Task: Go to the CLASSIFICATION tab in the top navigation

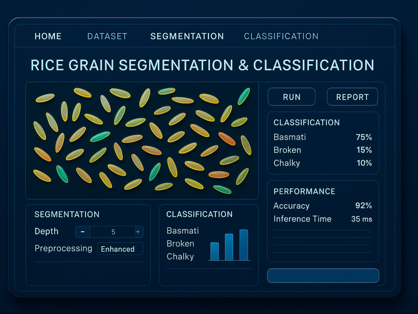Action: pyautogui.click(x=281, y=36)
